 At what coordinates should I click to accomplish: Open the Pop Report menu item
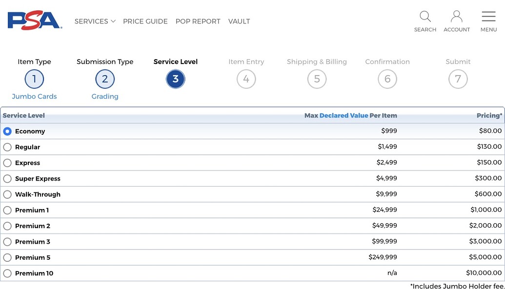(198, 21)
